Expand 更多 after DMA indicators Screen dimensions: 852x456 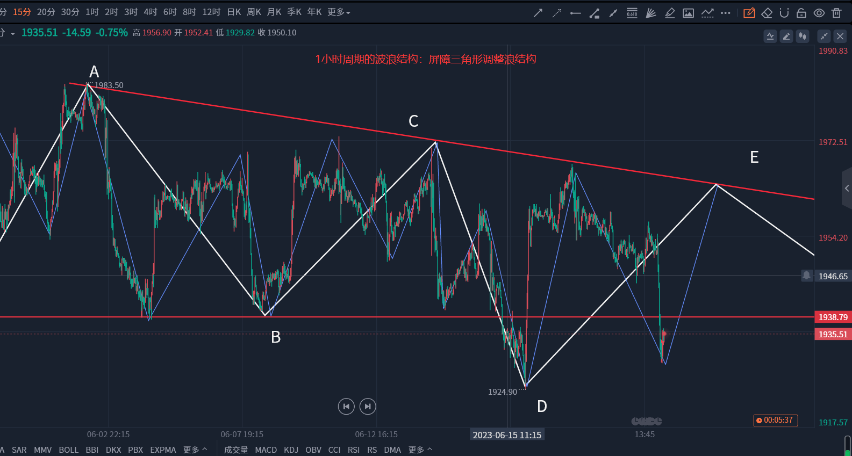coord(420,450)
